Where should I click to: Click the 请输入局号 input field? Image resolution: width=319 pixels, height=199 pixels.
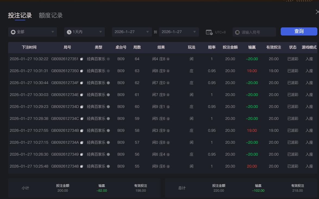point(253,32)
